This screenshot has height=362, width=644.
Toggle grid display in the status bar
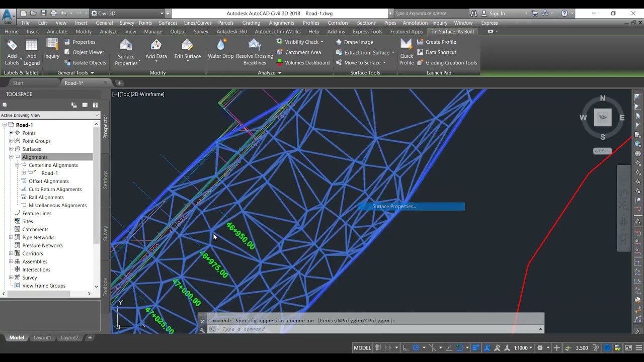[378, 348]
